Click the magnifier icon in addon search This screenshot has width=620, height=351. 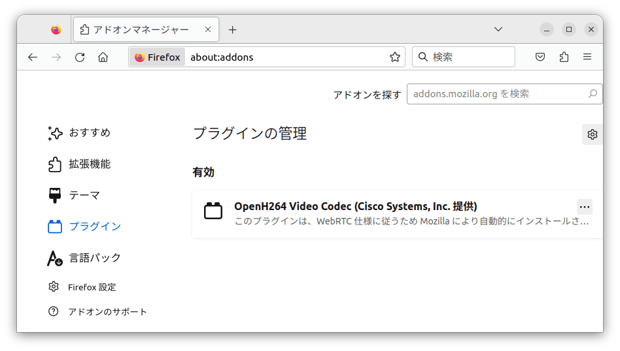pyautogui.click(x=593, y=94)
